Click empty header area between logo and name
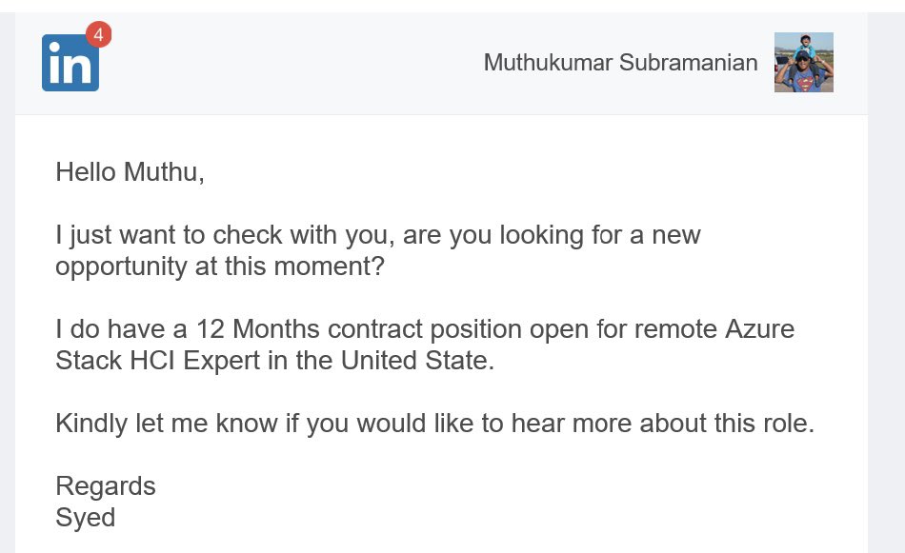The image size is (905, 553). pos(289,62)
